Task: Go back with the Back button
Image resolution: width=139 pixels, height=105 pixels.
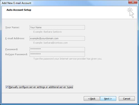Action: point(92,99)
